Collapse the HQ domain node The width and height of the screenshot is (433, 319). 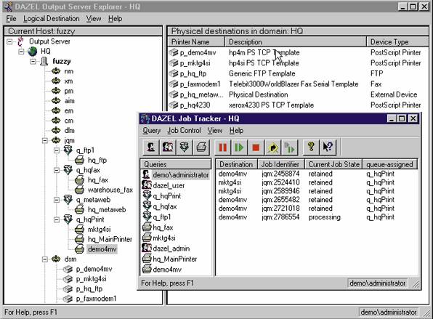21,52
